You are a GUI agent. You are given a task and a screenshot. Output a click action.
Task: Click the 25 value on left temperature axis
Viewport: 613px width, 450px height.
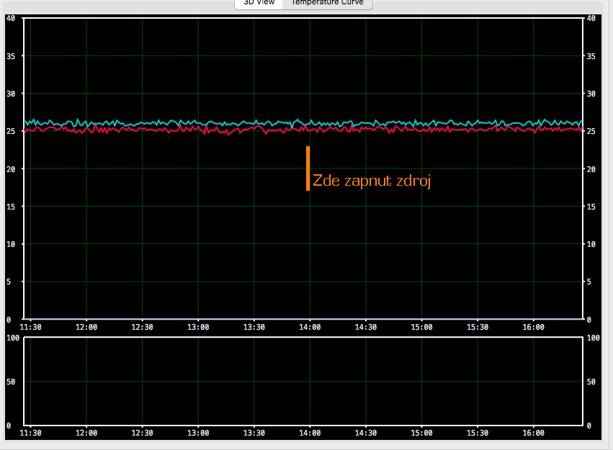(9, 131)
